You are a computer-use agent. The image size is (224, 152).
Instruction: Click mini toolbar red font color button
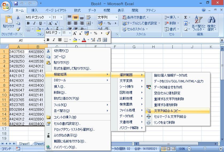pyautogui.click(x=84, y=40)
